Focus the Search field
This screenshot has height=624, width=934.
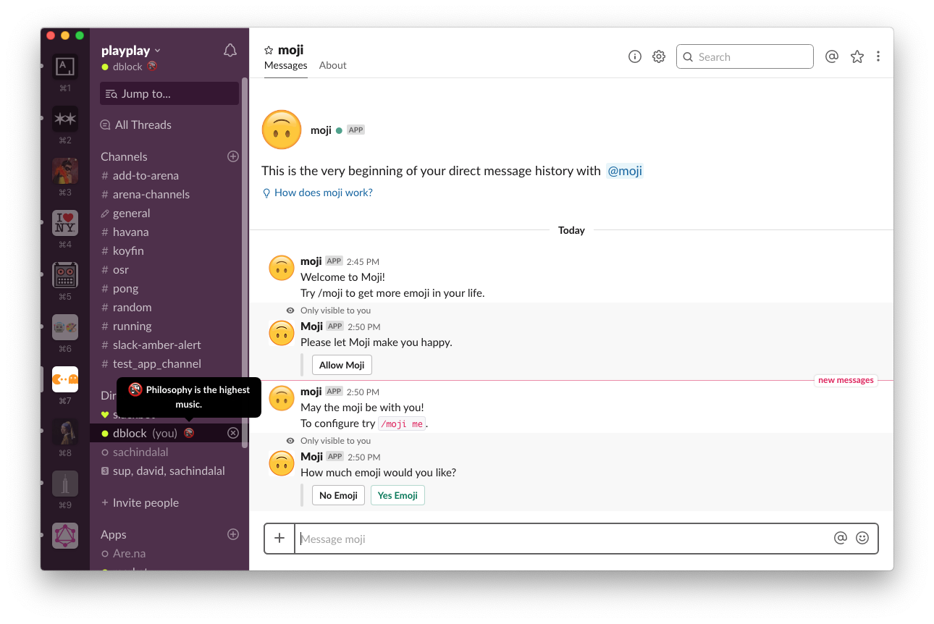pos(745,56)
